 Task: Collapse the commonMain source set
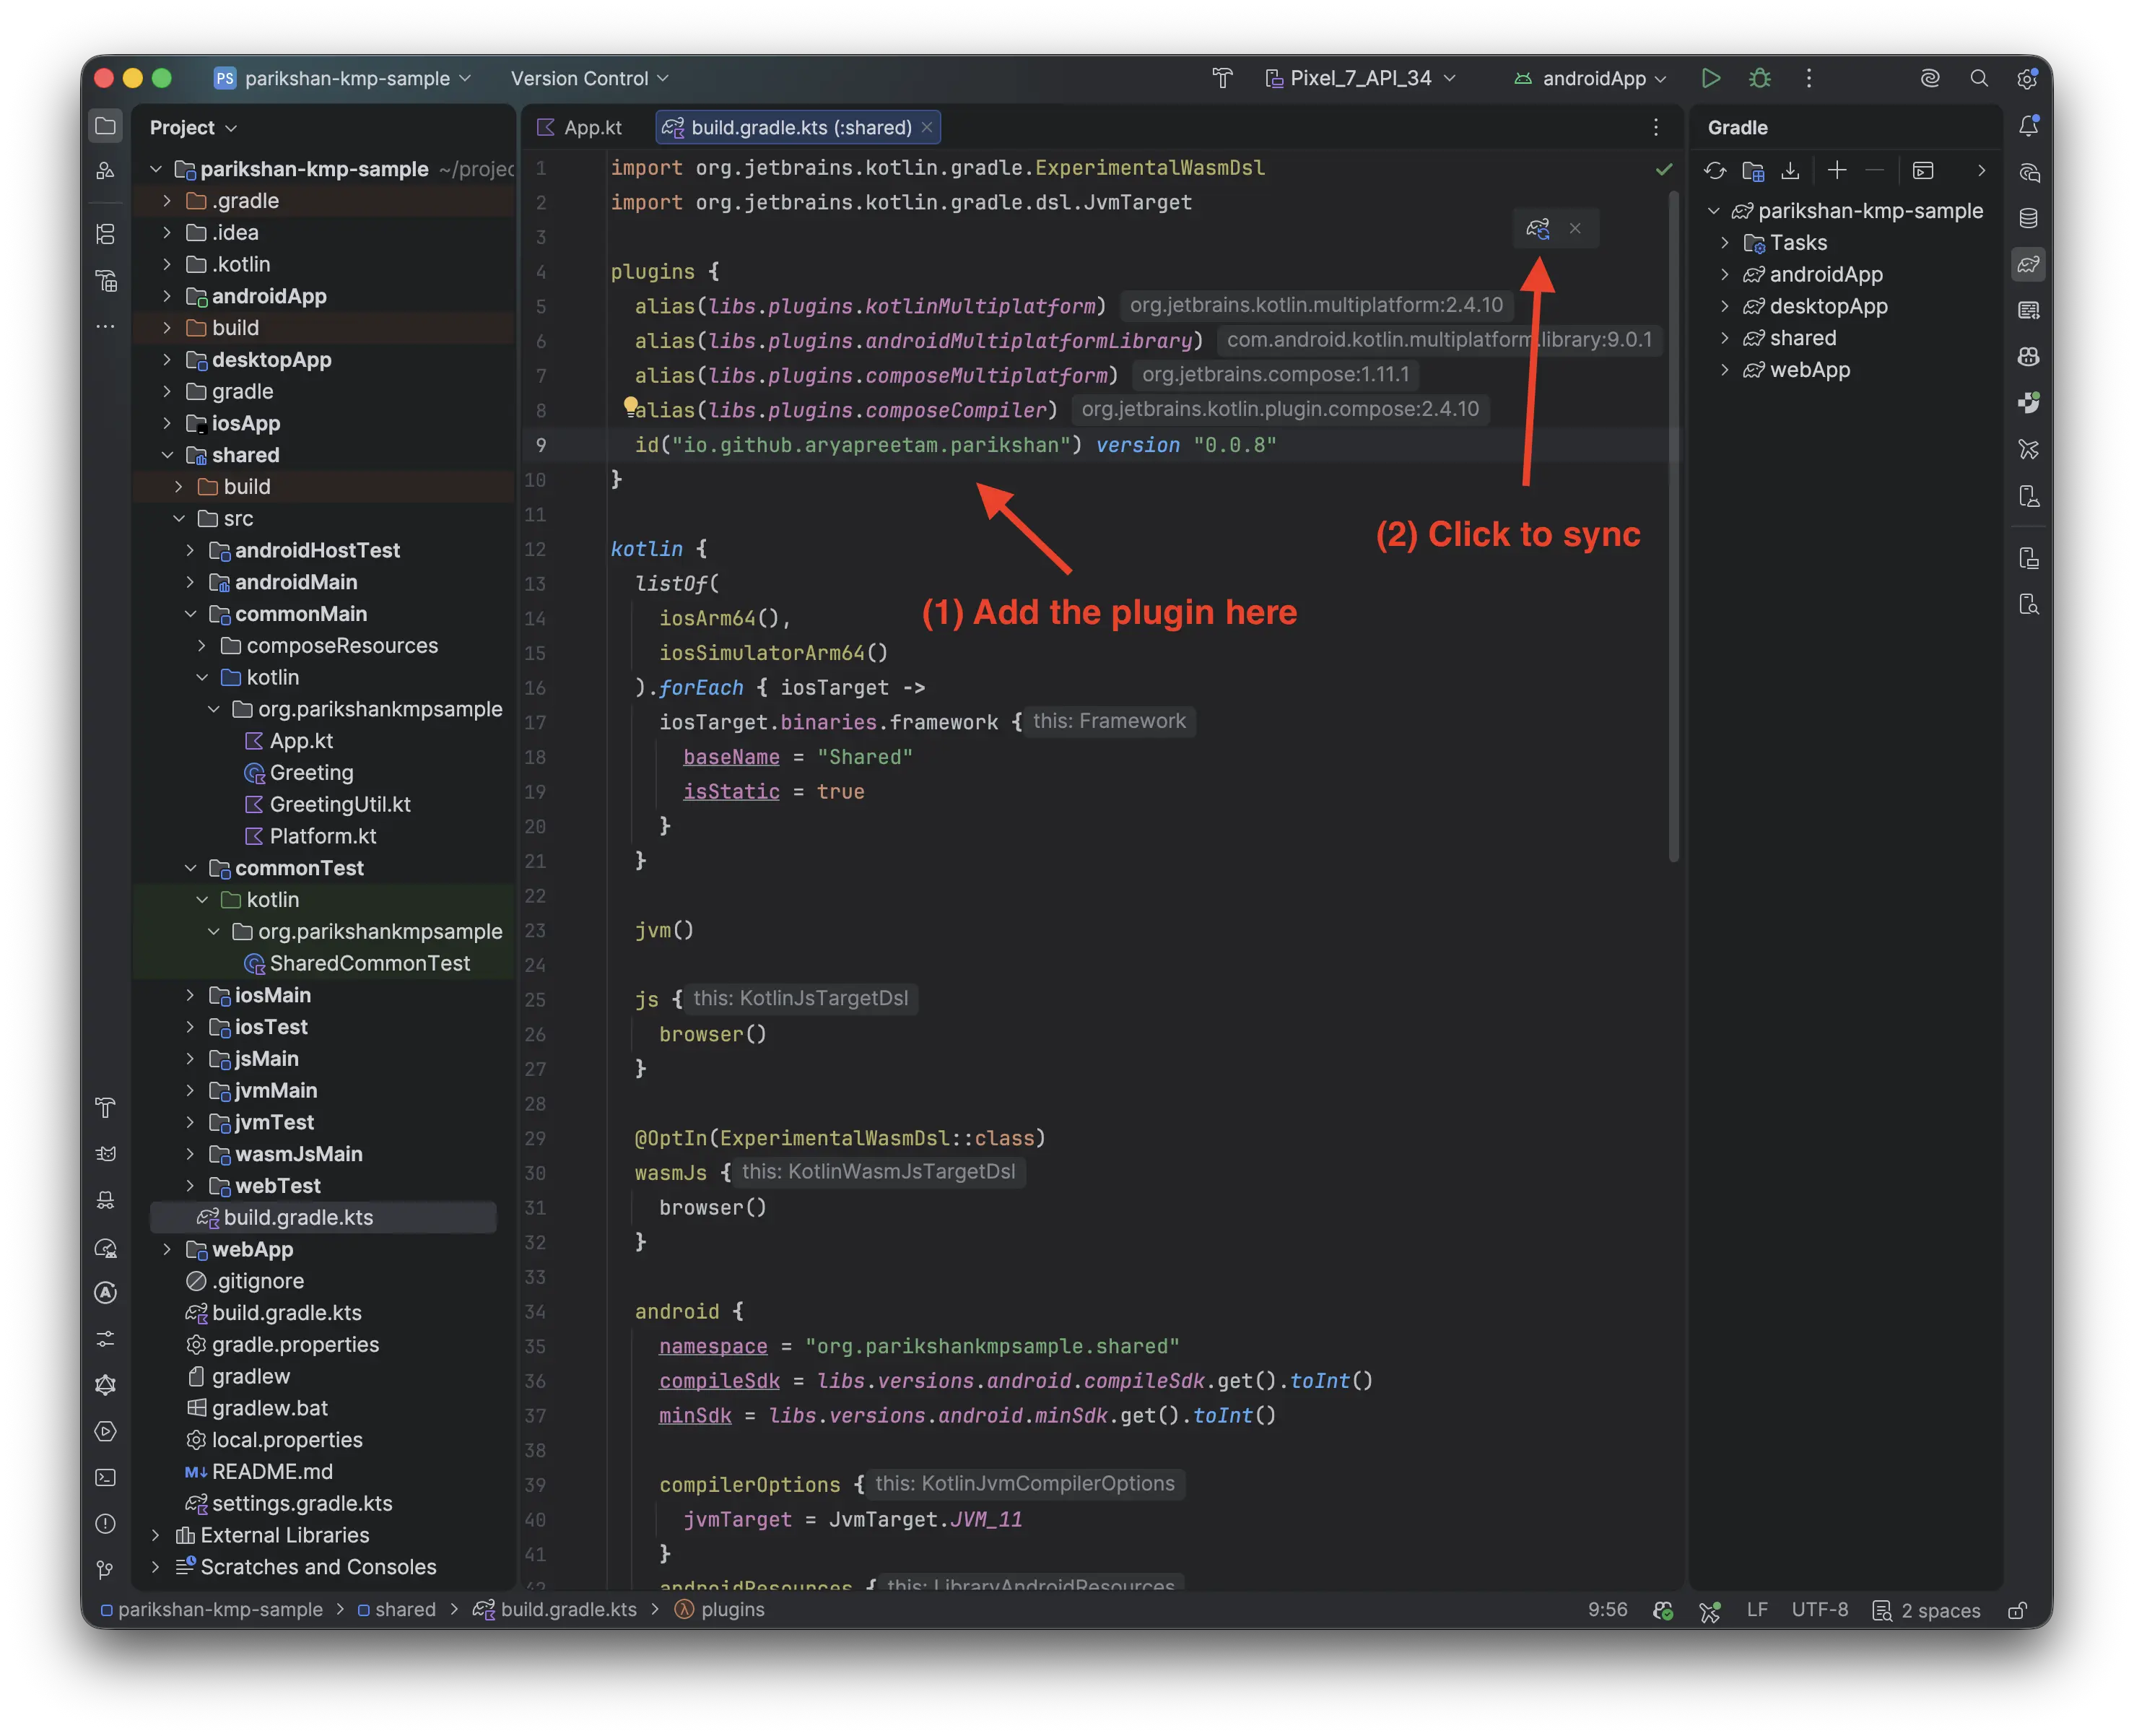(x=190, y=614)
